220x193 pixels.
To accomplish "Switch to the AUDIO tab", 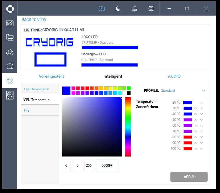I will point(174,76).
